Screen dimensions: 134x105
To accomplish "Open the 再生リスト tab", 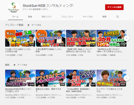I will pos(47,17).
